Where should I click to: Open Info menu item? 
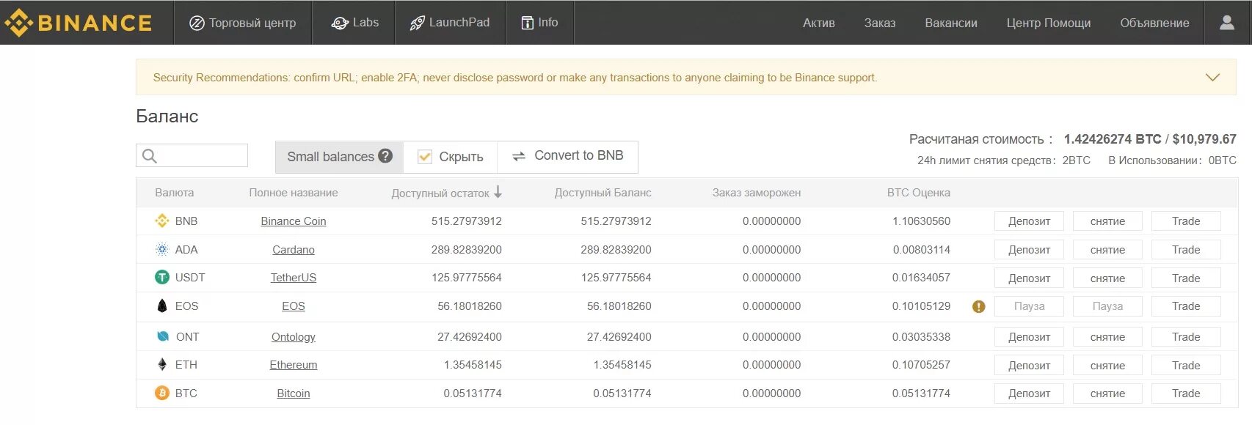coord(539,23)
